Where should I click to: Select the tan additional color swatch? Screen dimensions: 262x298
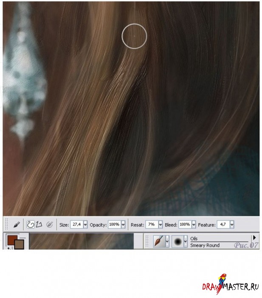20,244
